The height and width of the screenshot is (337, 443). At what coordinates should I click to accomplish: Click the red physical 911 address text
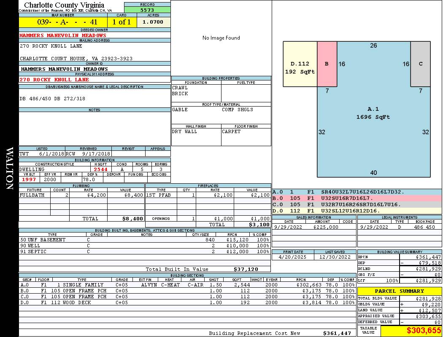54,80
